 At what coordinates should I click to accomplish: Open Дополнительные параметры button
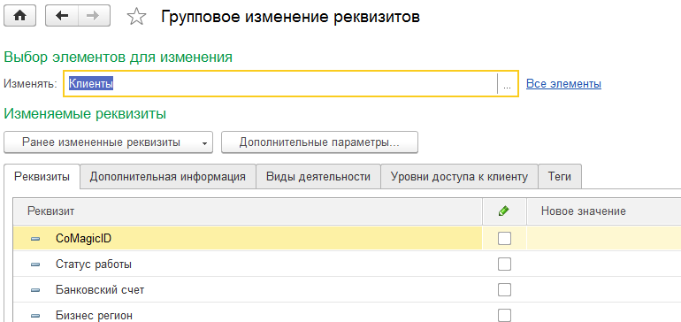click(x=319, y=142)
